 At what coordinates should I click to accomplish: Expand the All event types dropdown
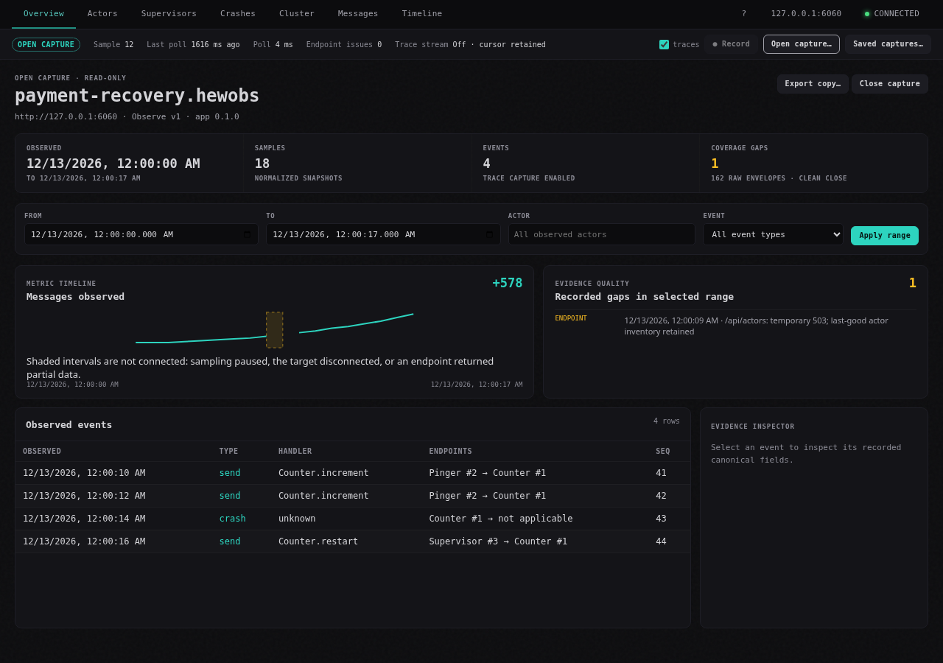tap(773, 234)
